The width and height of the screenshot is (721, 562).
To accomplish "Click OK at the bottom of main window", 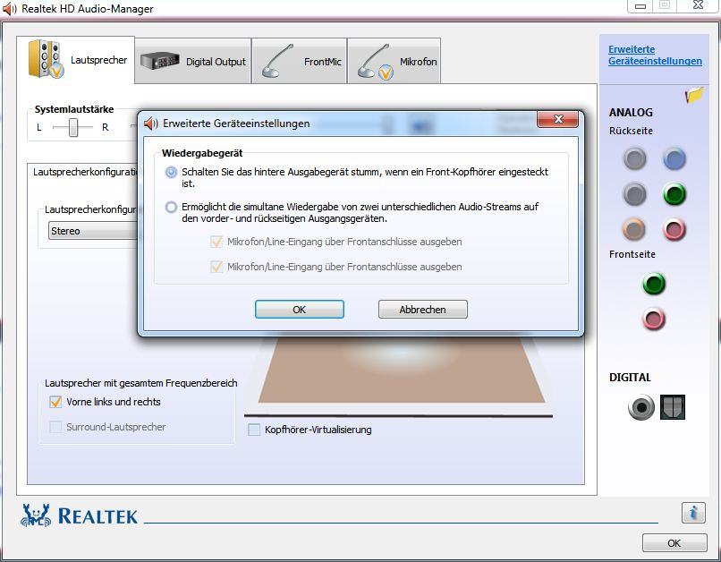I will [x=674, y=543].
